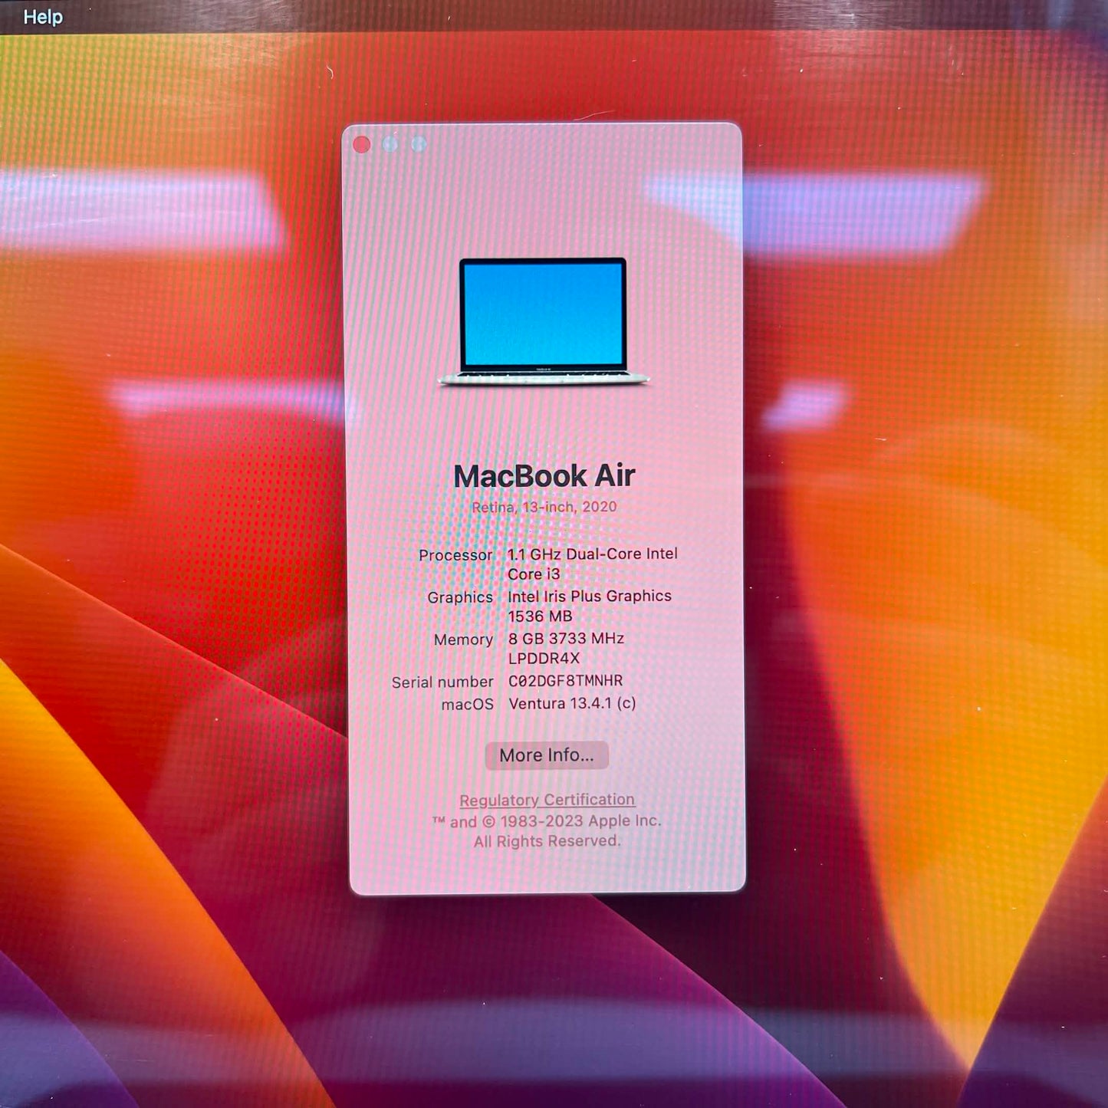1108x1108 pixels.
Task: Select the MacBook Air title text
Action: [x=544, y=475]
